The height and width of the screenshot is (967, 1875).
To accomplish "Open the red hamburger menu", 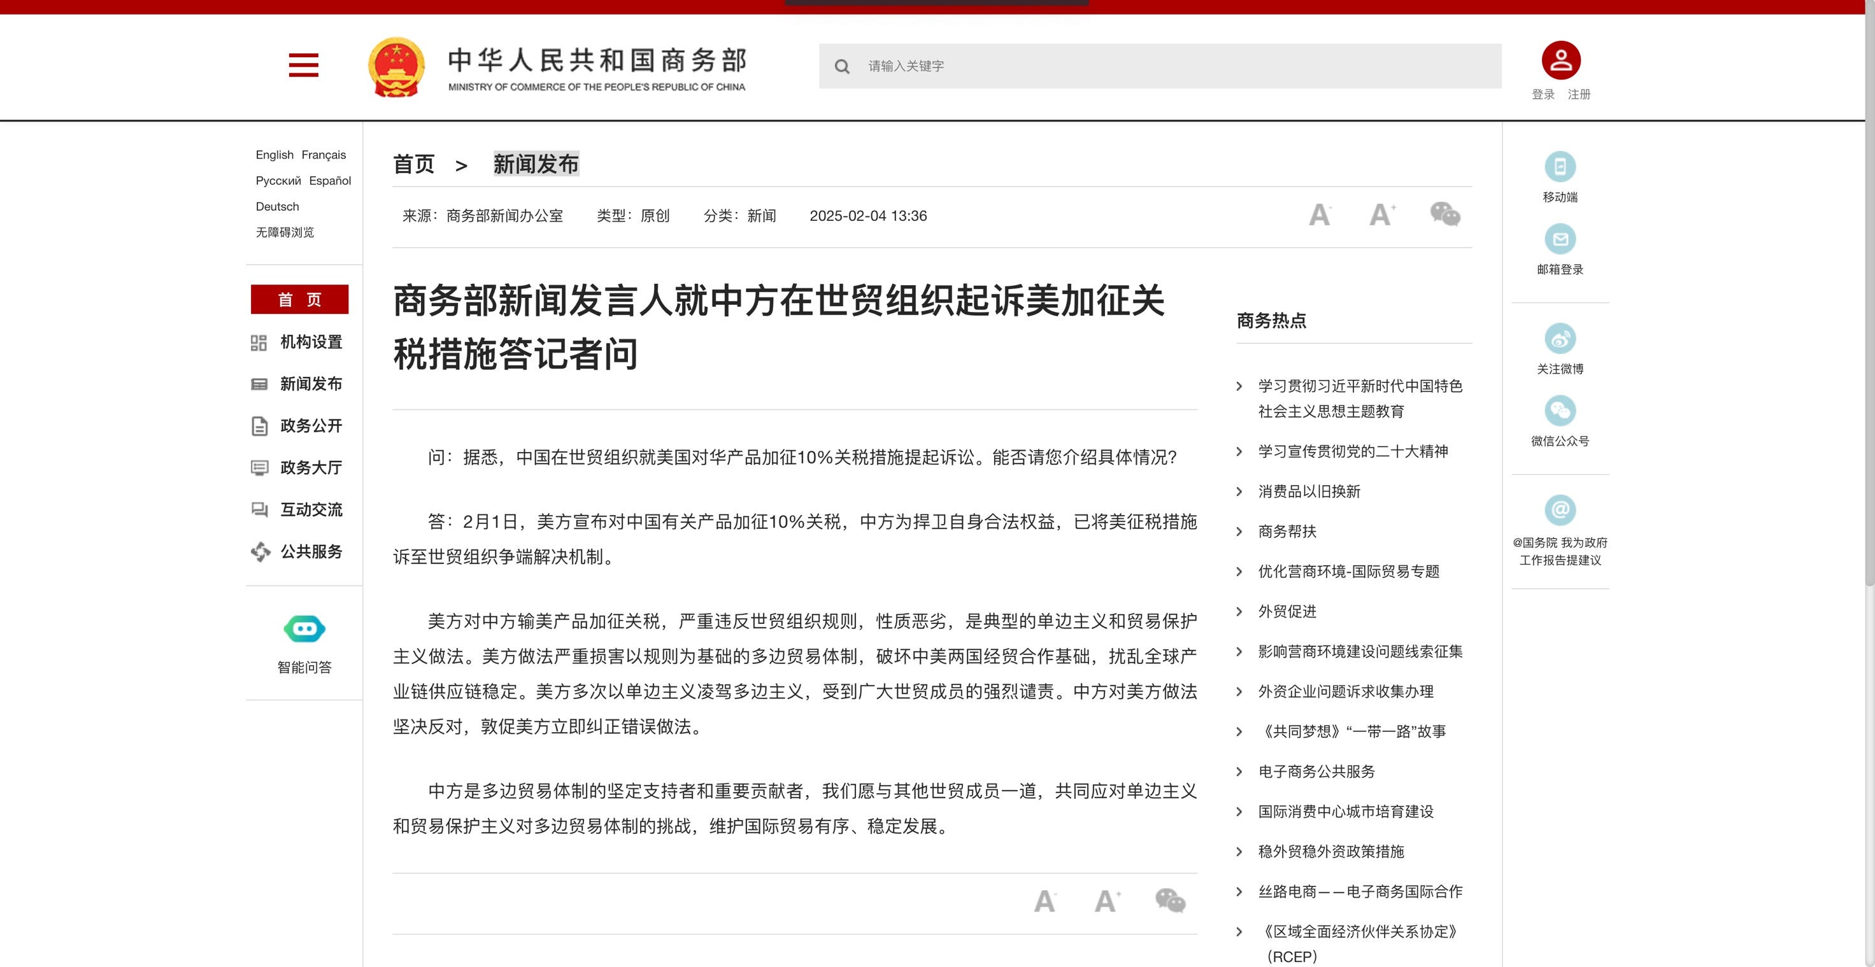I will (x=304, y=65).
